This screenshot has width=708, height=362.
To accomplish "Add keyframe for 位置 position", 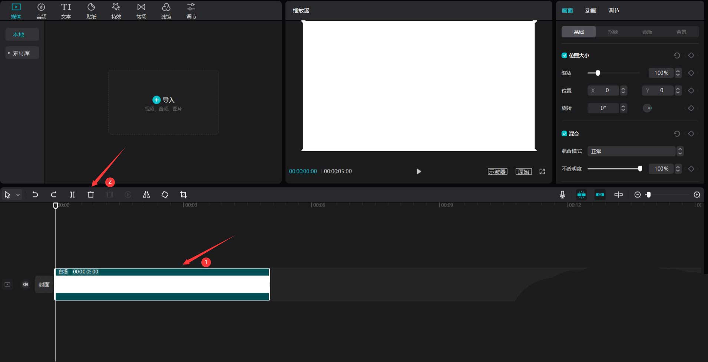I will click(x=691, y=90).
